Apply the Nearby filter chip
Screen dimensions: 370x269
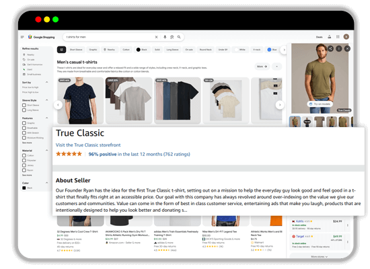[109, 50]
